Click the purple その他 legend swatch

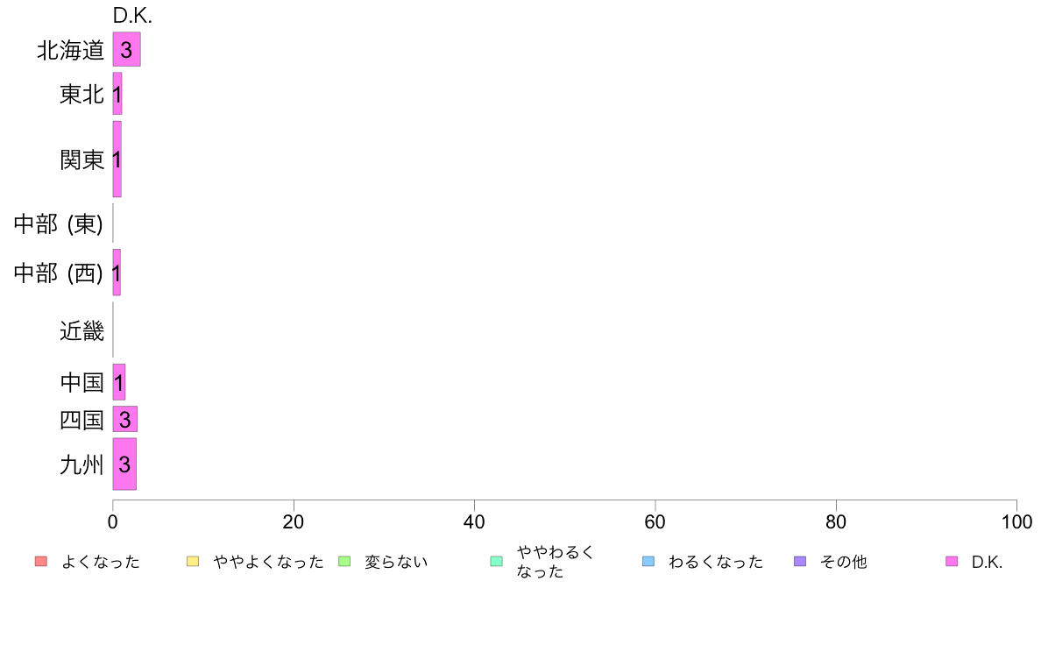(x=800, y=561)
